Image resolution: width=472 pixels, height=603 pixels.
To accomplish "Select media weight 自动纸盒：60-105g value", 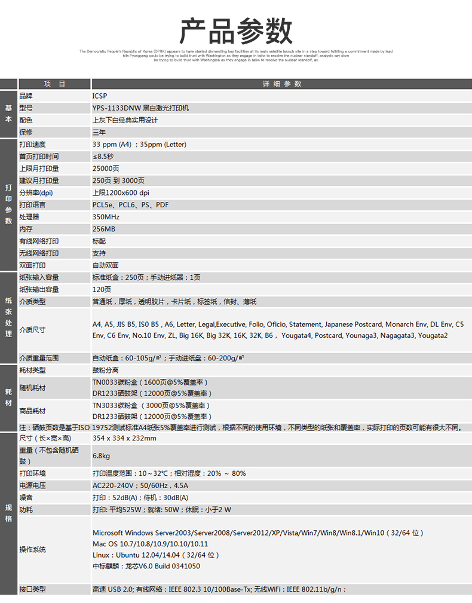I will [168, 358].
